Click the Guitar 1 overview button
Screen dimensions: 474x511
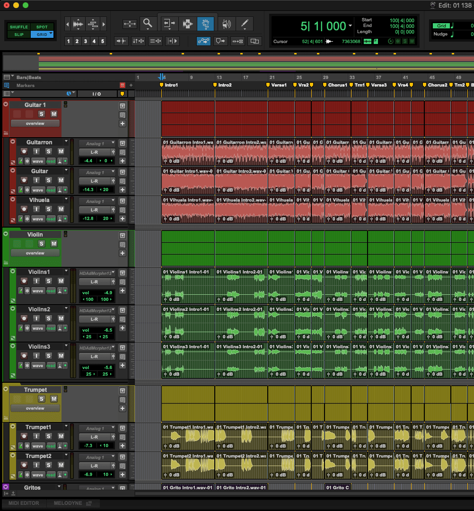(x=35, y=123)
